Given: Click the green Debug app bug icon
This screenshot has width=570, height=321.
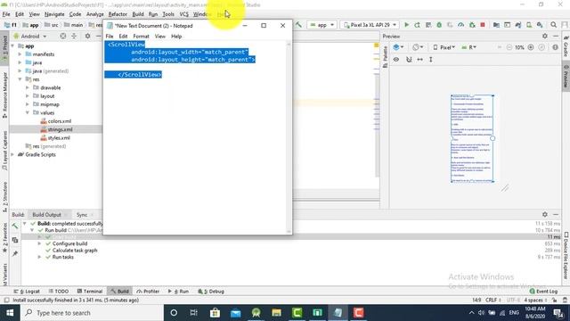Looking at the screenshot, I should 439,25.
